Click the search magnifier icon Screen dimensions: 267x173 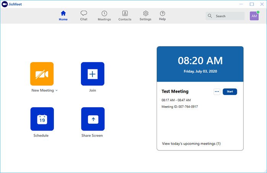210,16
